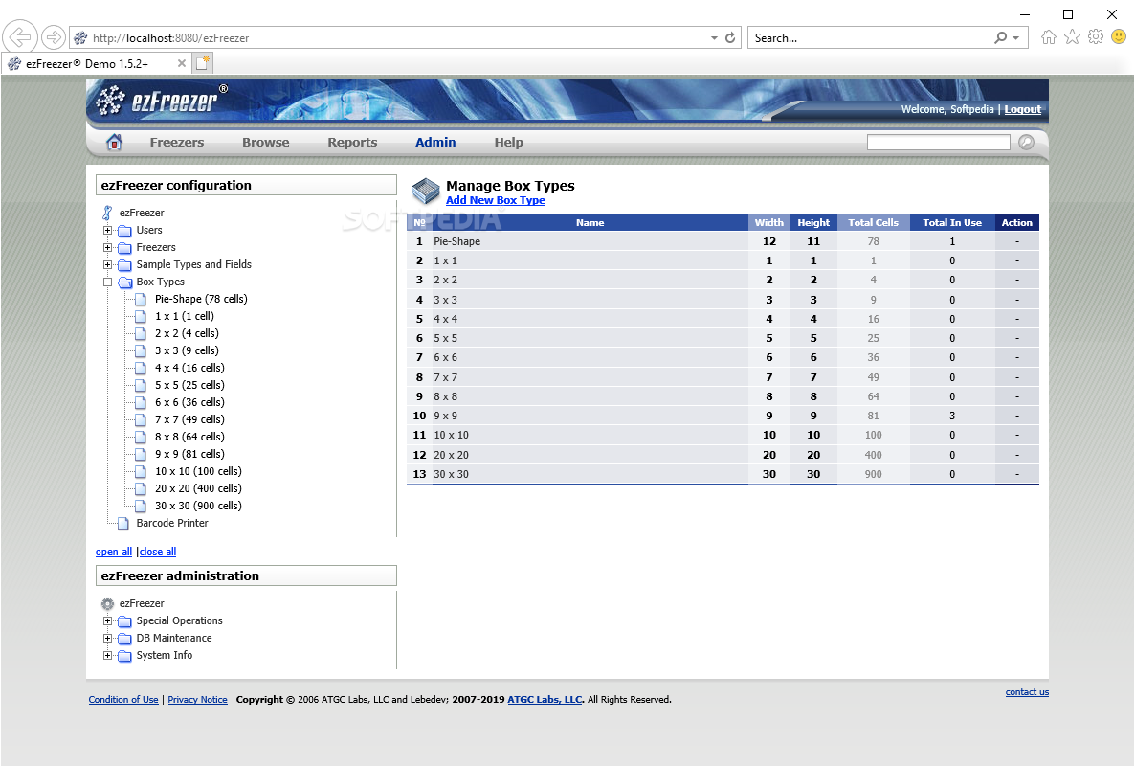The height and width of the screenshot is (767, 1135).
Task: Click page icon beside 10 x 10 (100 cells)
Action: (x=141, y=471)
